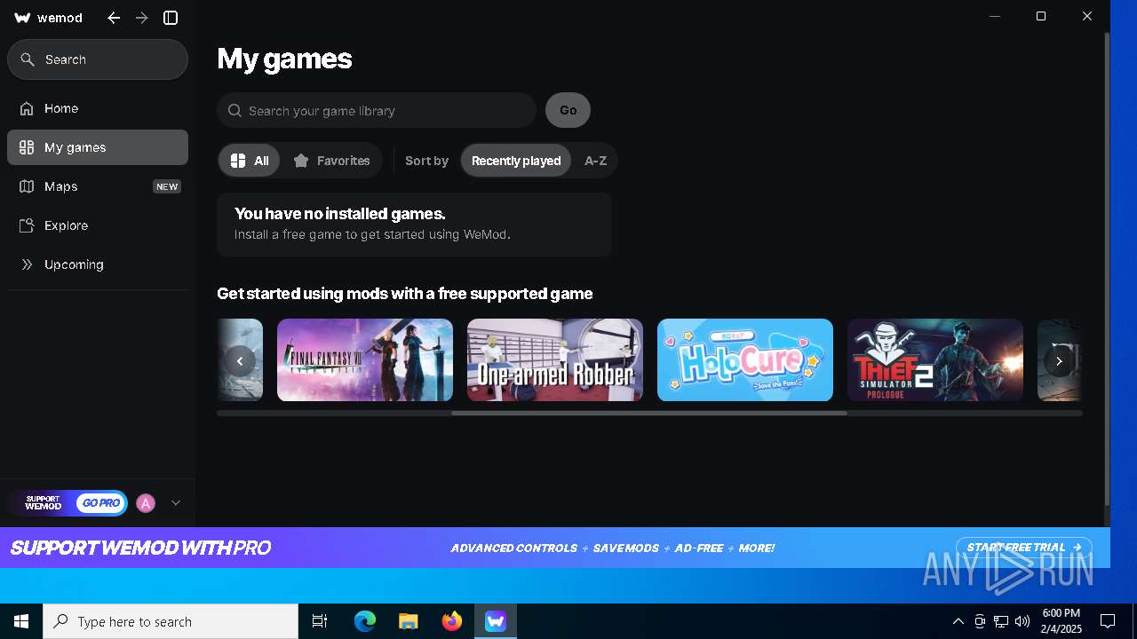Click the Support WeMod badge

[43, 503]
